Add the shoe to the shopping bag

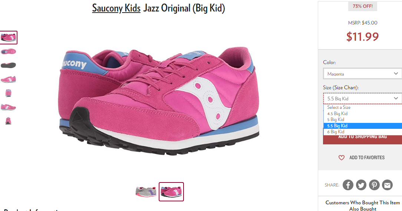tap(363, 140)
